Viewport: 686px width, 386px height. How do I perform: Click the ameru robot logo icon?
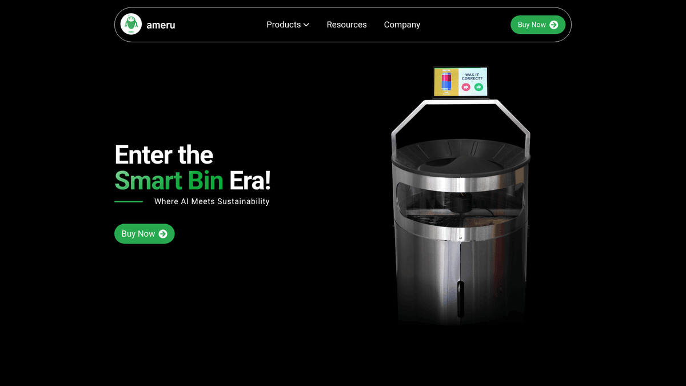(x=131, y=25)
